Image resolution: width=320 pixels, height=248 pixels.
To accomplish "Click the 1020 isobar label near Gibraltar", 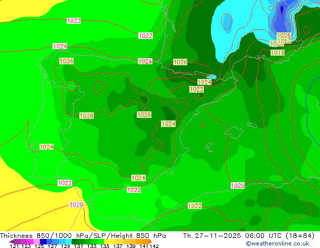I will click(76, 204).
